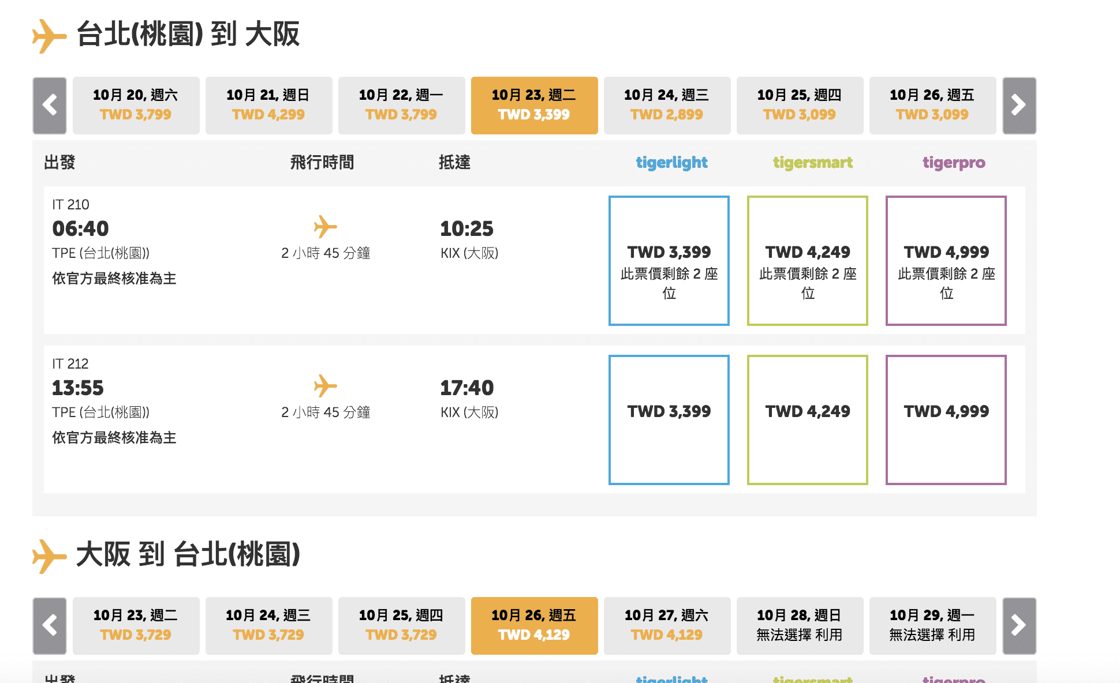Choose tigersmart TWD 4,249 fare for IT 210
The image size is (1120, 683).
point(808,261)
